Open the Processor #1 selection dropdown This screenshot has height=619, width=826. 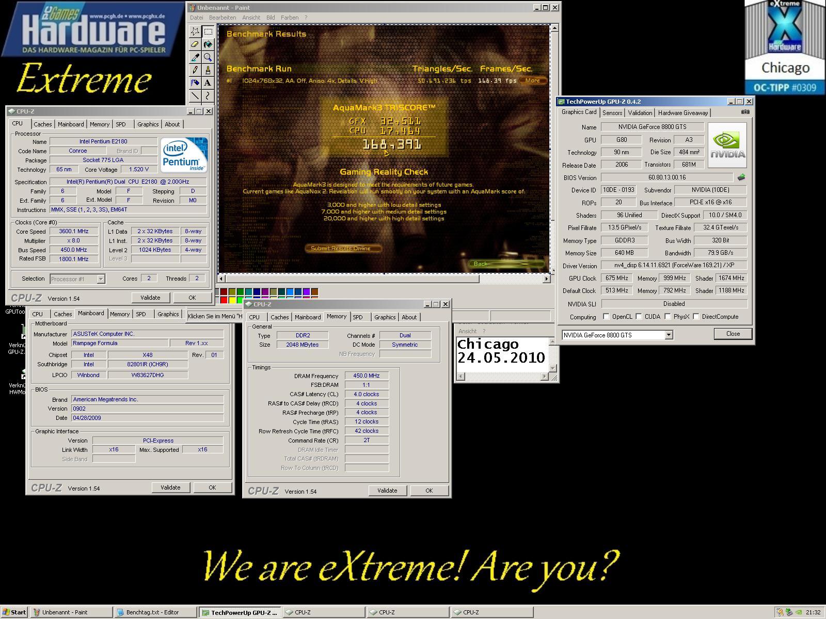pyautogui.click(x=101, y=279)
